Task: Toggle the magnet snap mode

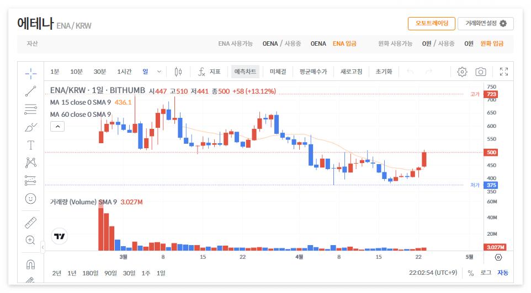Action: tap(30, 264)
